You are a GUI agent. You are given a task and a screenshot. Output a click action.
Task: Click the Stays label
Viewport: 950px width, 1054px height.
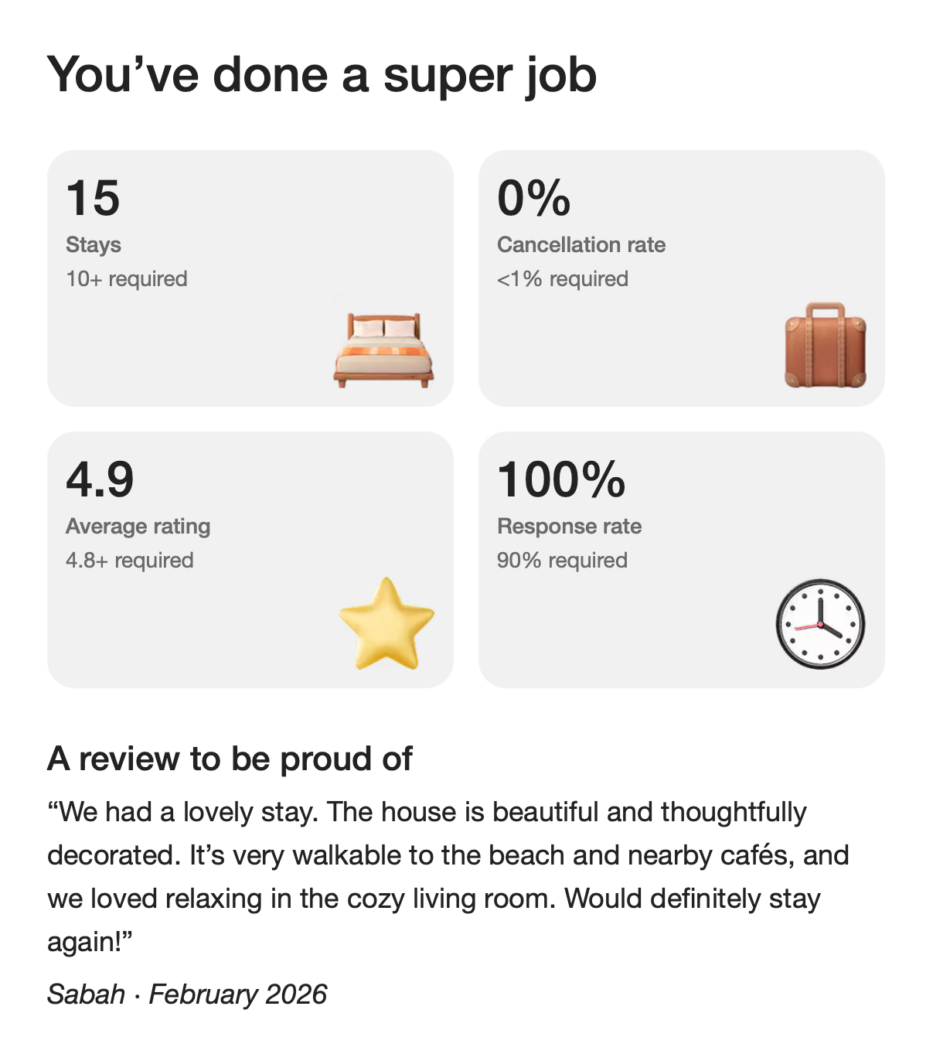coord(94,245)
